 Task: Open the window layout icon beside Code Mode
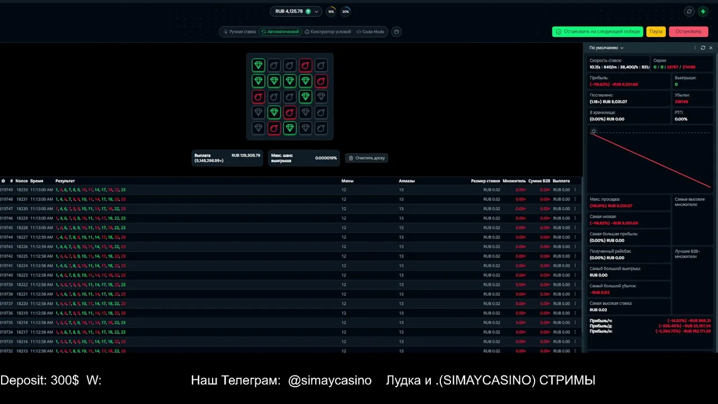point(396,32)
